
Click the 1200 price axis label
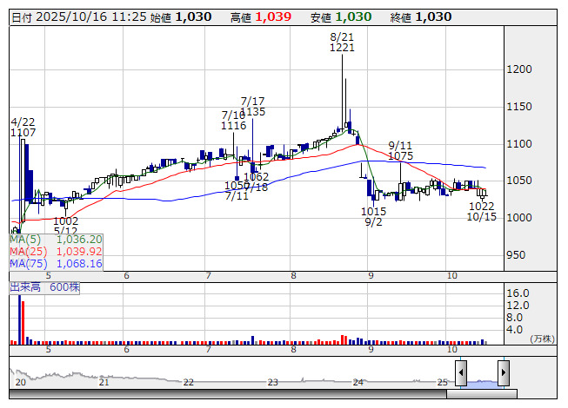(x=519, y=69)
